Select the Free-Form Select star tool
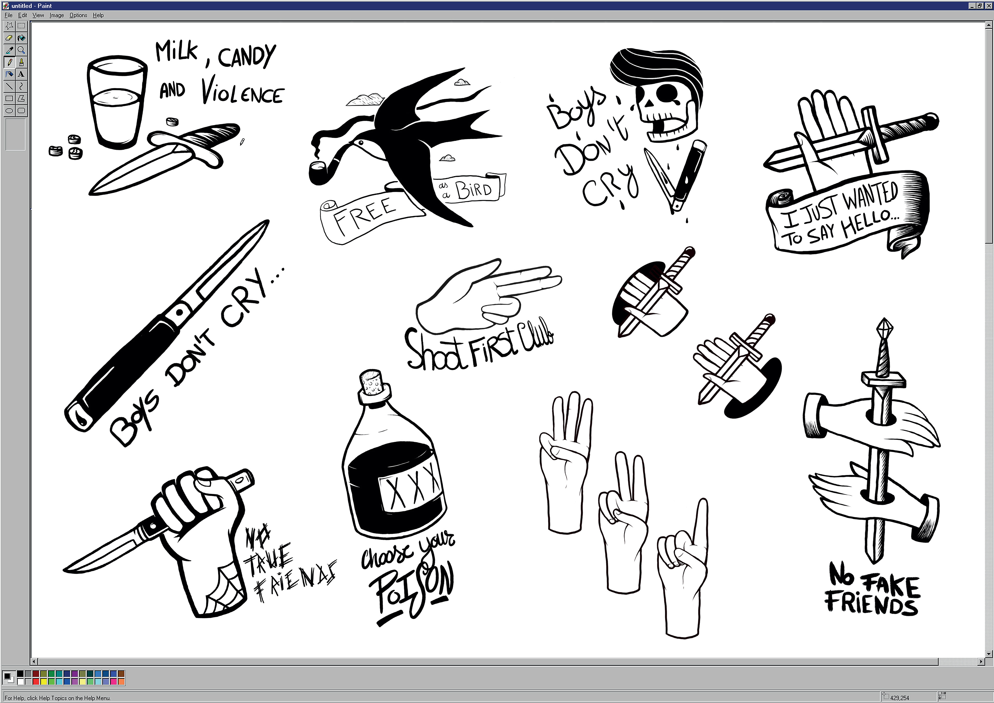The width and height of the screenshot is (994, 703). point(9,26)
